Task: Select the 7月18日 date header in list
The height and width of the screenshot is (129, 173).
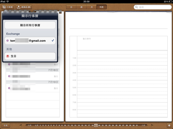Action: (x=33, y=70)
